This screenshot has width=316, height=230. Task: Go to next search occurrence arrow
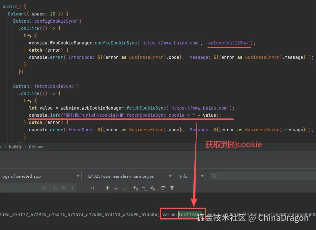pyautogui.click(x=116, y=188)
